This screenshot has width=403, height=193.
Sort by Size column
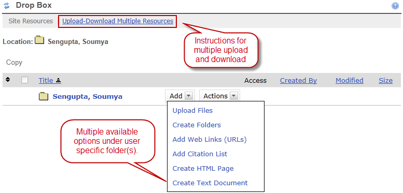385,81
